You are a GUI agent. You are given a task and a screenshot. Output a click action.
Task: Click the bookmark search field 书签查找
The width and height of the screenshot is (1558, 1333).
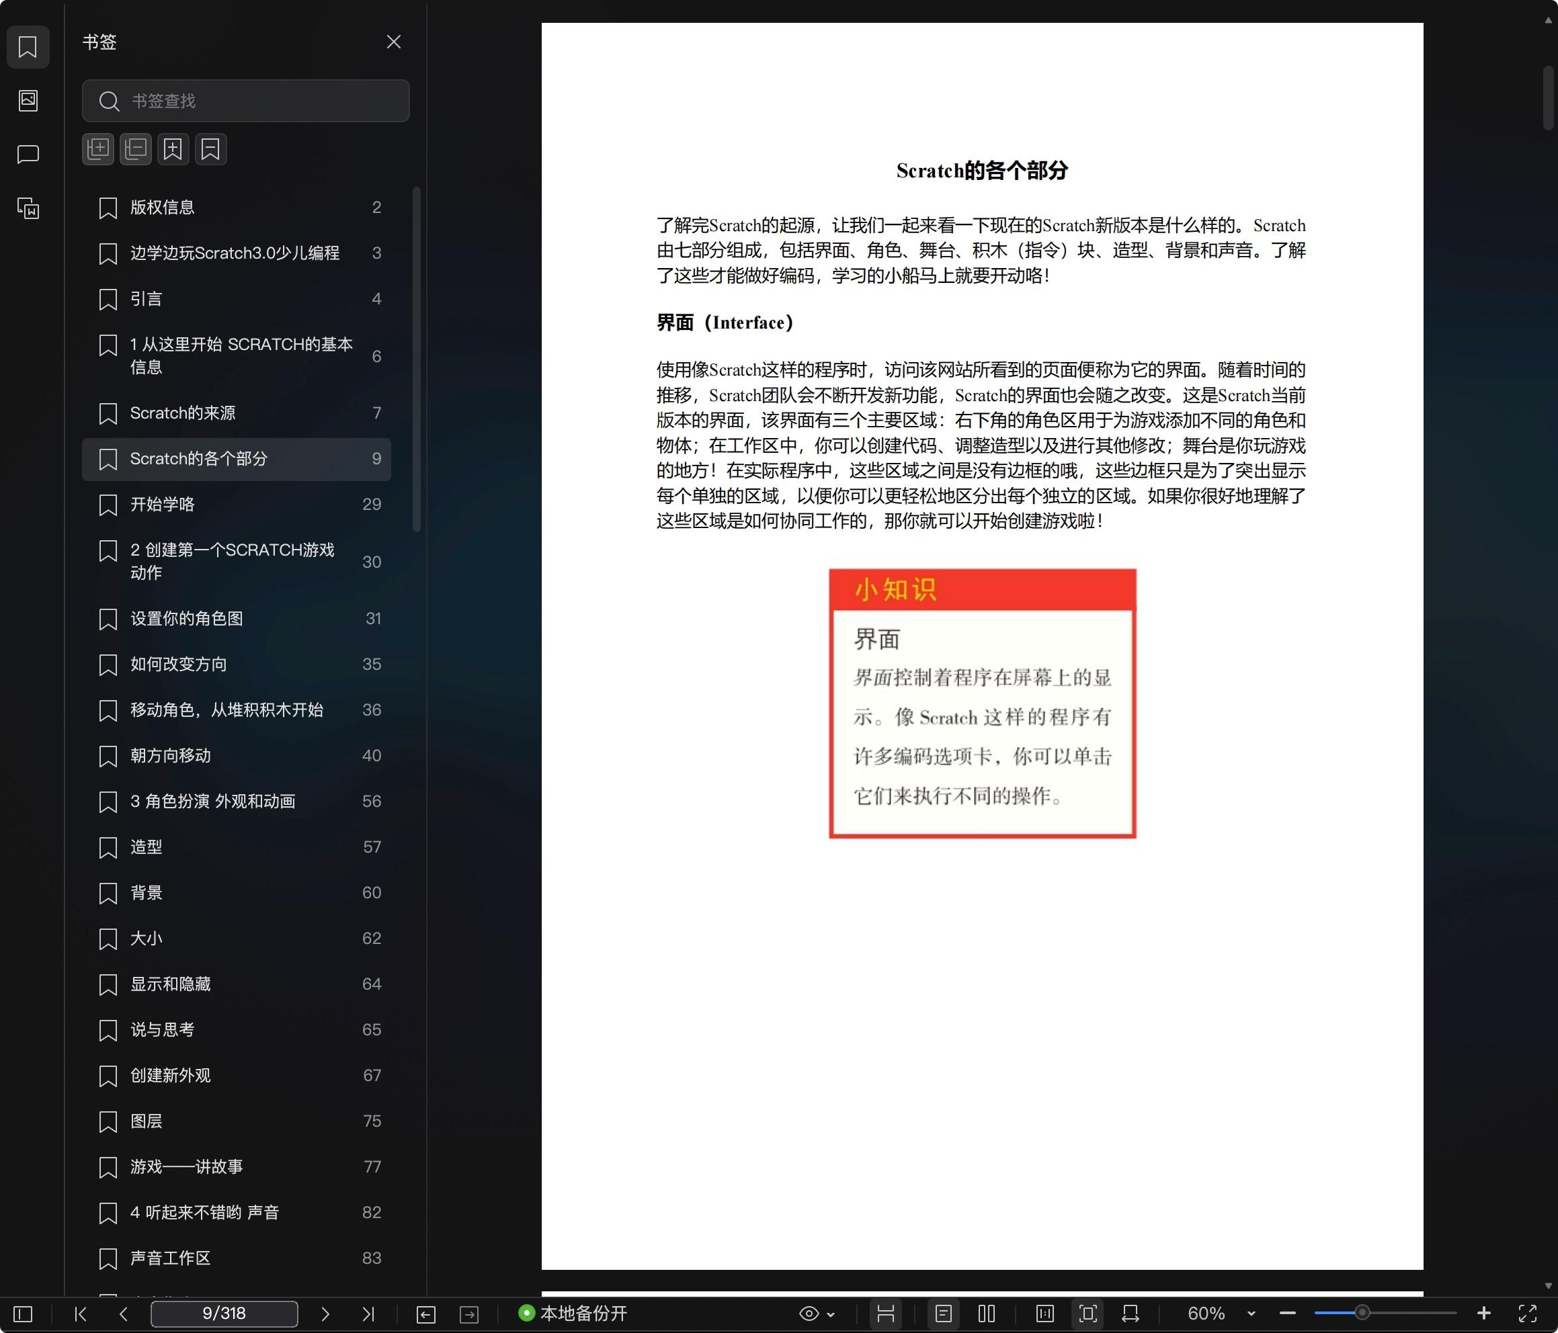[246, 101]
